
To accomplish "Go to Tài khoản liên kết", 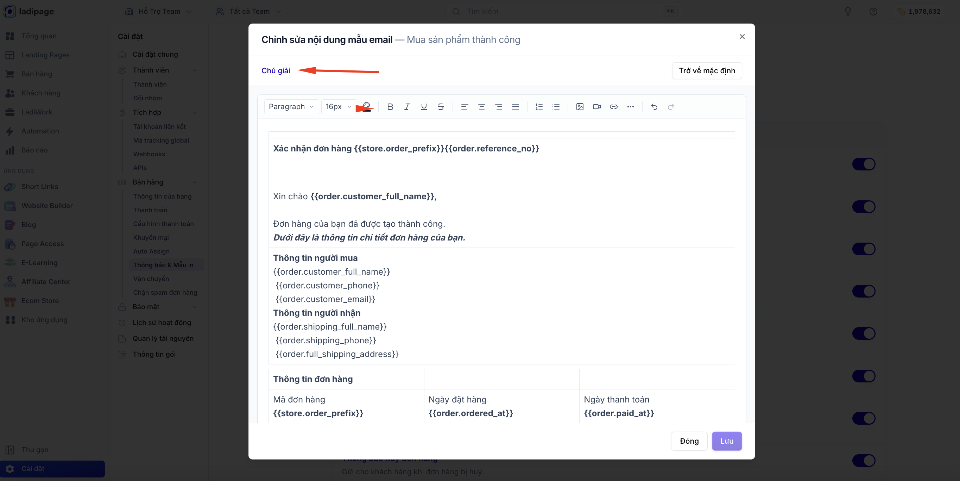I will (x=159, y=127).
